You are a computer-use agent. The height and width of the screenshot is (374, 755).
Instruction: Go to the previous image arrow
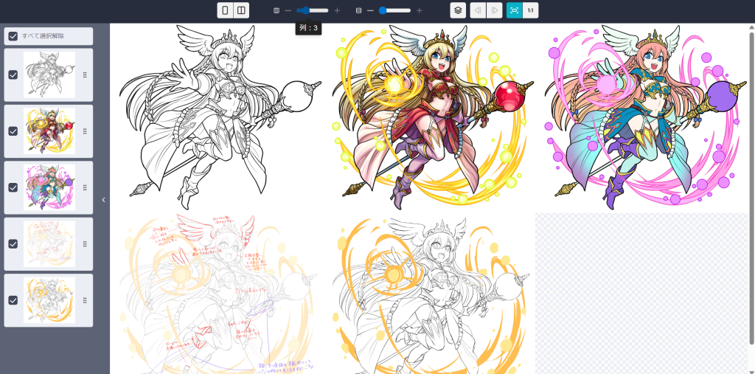[478, 10]
